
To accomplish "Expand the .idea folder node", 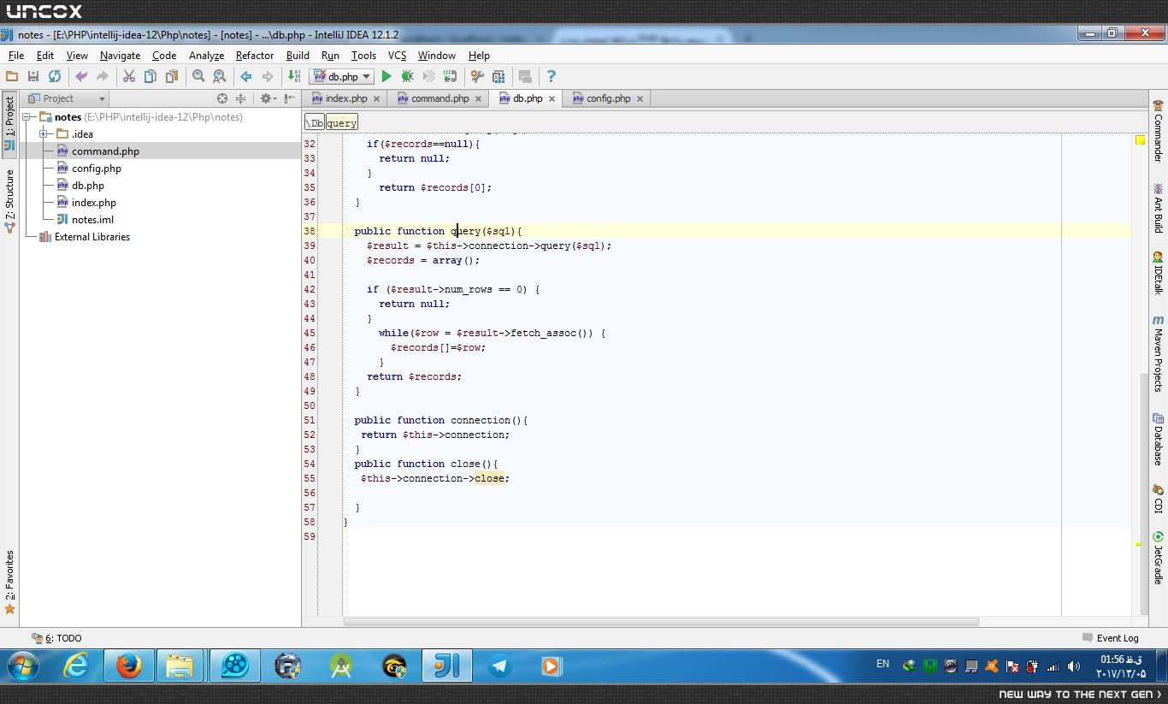I will (44, 134).
